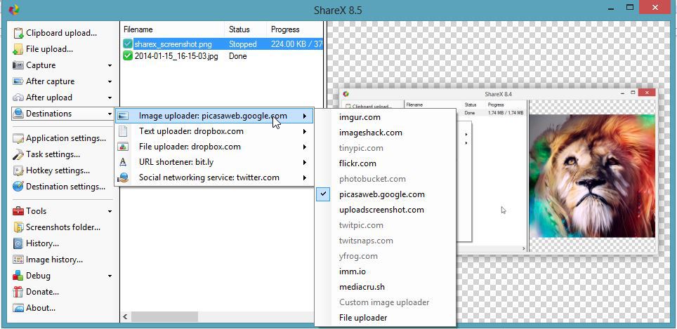Image resolution: width=677 pixels, height=329 pixels.
Task: Open Donate... link
Action: tap(42, 292)
